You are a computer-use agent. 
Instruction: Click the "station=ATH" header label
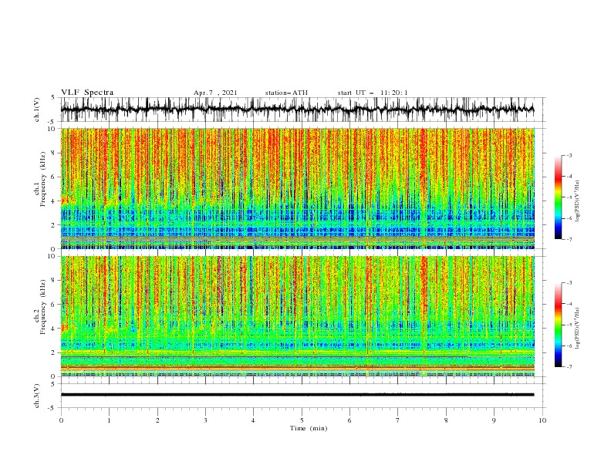286,93
